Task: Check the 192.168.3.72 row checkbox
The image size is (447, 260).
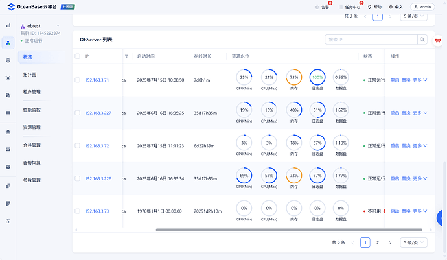Action: coord(78,145)
